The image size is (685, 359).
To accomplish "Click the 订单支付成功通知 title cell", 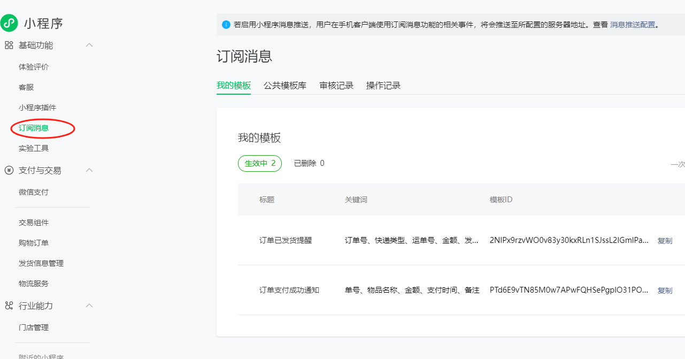I will click(289, 291).
